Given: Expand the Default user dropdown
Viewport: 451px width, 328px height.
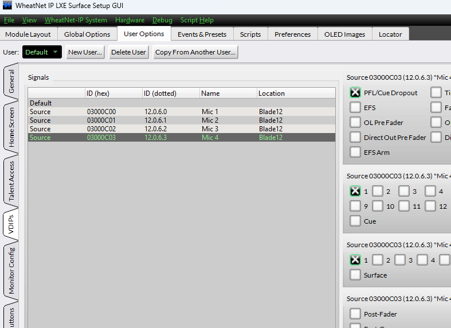Looking at the screenshot, I should [x=42, y=52].
